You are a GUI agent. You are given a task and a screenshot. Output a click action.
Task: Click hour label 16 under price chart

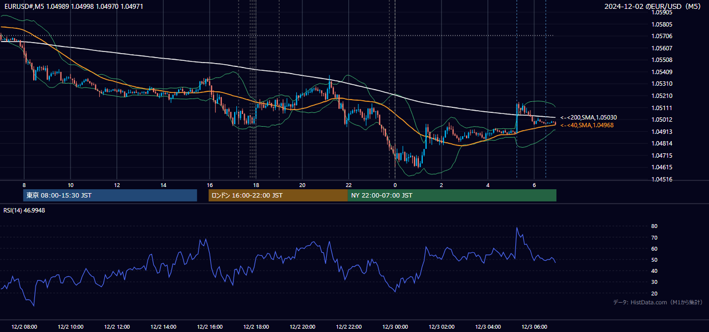point(210,185)
